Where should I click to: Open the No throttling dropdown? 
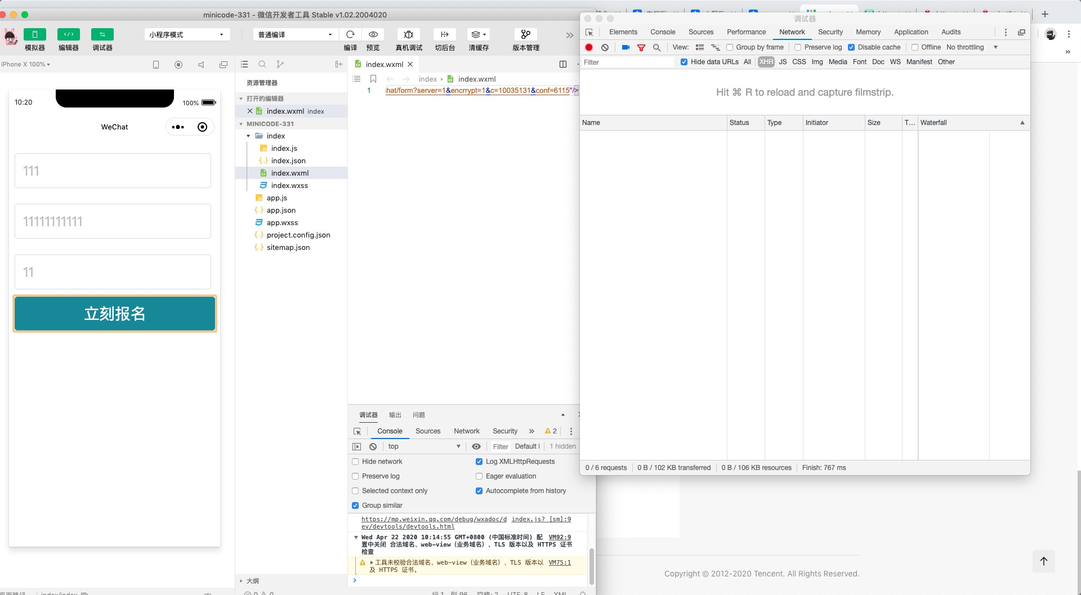point(972,47)
